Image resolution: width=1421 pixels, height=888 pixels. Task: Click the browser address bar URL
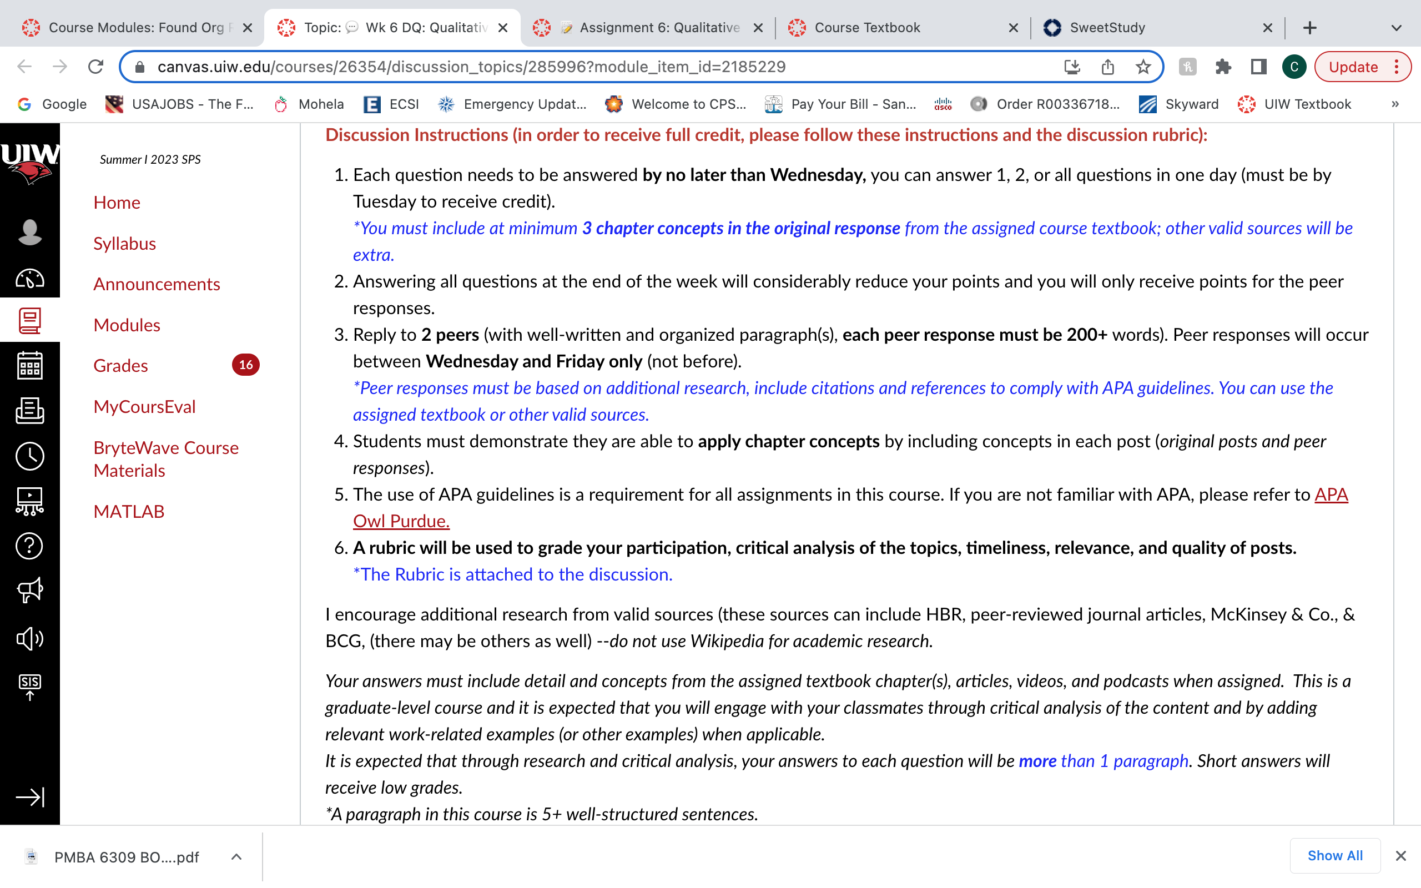pyautogui.click(x=471, y=67)
